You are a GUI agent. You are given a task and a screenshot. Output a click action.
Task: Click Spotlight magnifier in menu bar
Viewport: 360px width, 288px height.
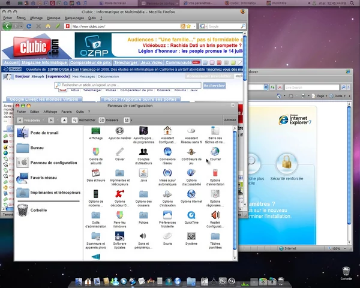(352, 3)
